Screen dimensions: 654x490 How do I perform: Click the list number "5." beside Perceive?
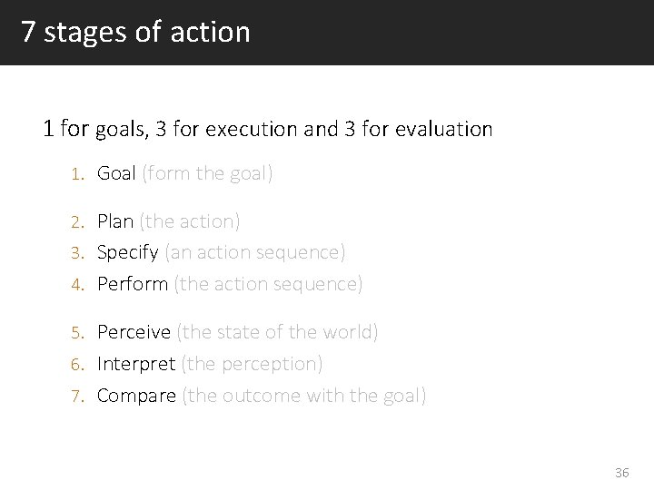pos(78,333)
